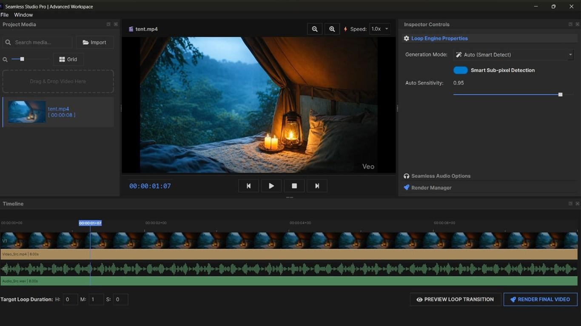581x326 pixels.
Task: Click the folder icon on the Import button
Action: [86, 42]
